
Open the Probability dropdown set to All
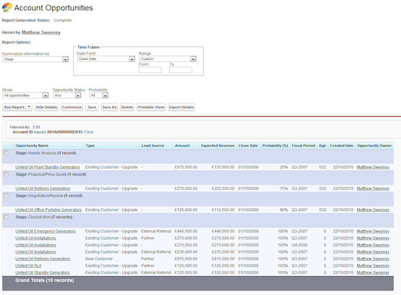click(x=98, y=95)
